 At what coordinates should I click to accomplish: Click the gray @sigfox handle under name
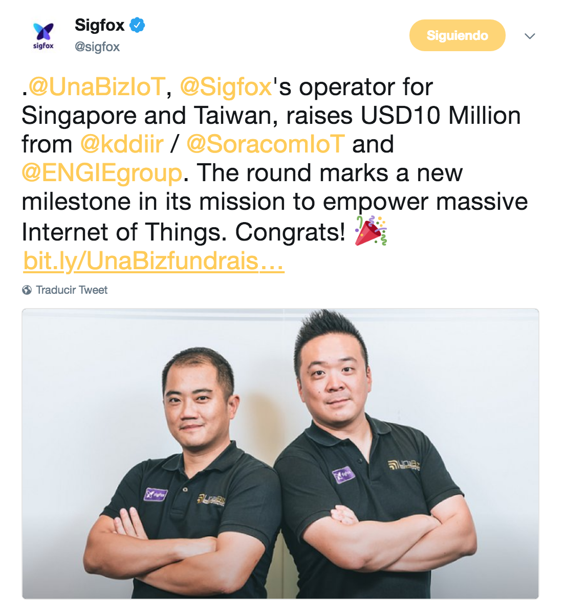[97, 47]
